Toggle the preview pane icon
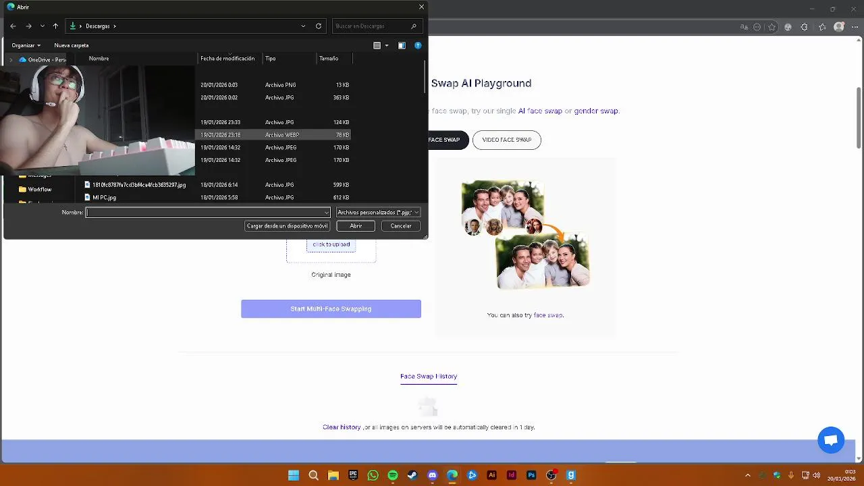 402,45
